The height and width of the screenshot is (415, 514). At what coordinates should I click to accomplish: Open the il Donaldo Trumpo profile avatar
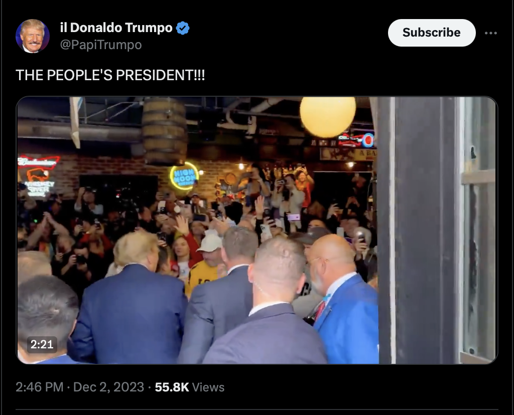33,36
